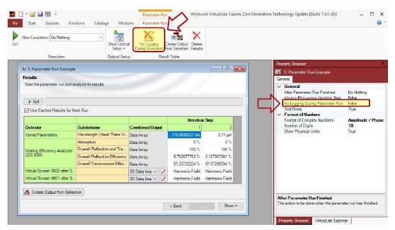
Task: Click the Harmonic Field cell for Screen #600 step 1
Action: (x=184, y=171)
